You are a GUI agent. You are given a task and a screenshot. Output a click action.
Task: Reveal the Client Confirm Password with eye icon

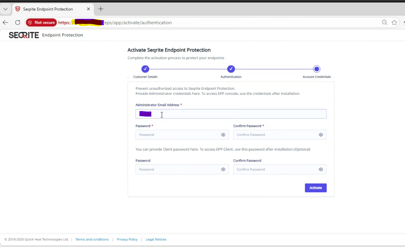tap(321, 169)
